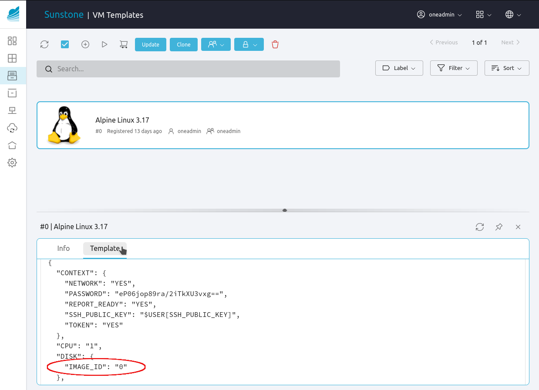The image size is (539, 390).
Task: Open the dashboard icon in sidebar
Action: coord(12,41)
